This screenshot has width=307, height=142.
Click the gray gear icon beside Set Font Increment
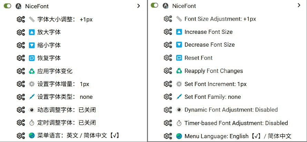(179, 84)
